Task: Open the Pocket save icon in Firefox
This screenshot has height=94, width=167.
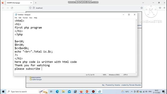Action: [x=160, y=8]
